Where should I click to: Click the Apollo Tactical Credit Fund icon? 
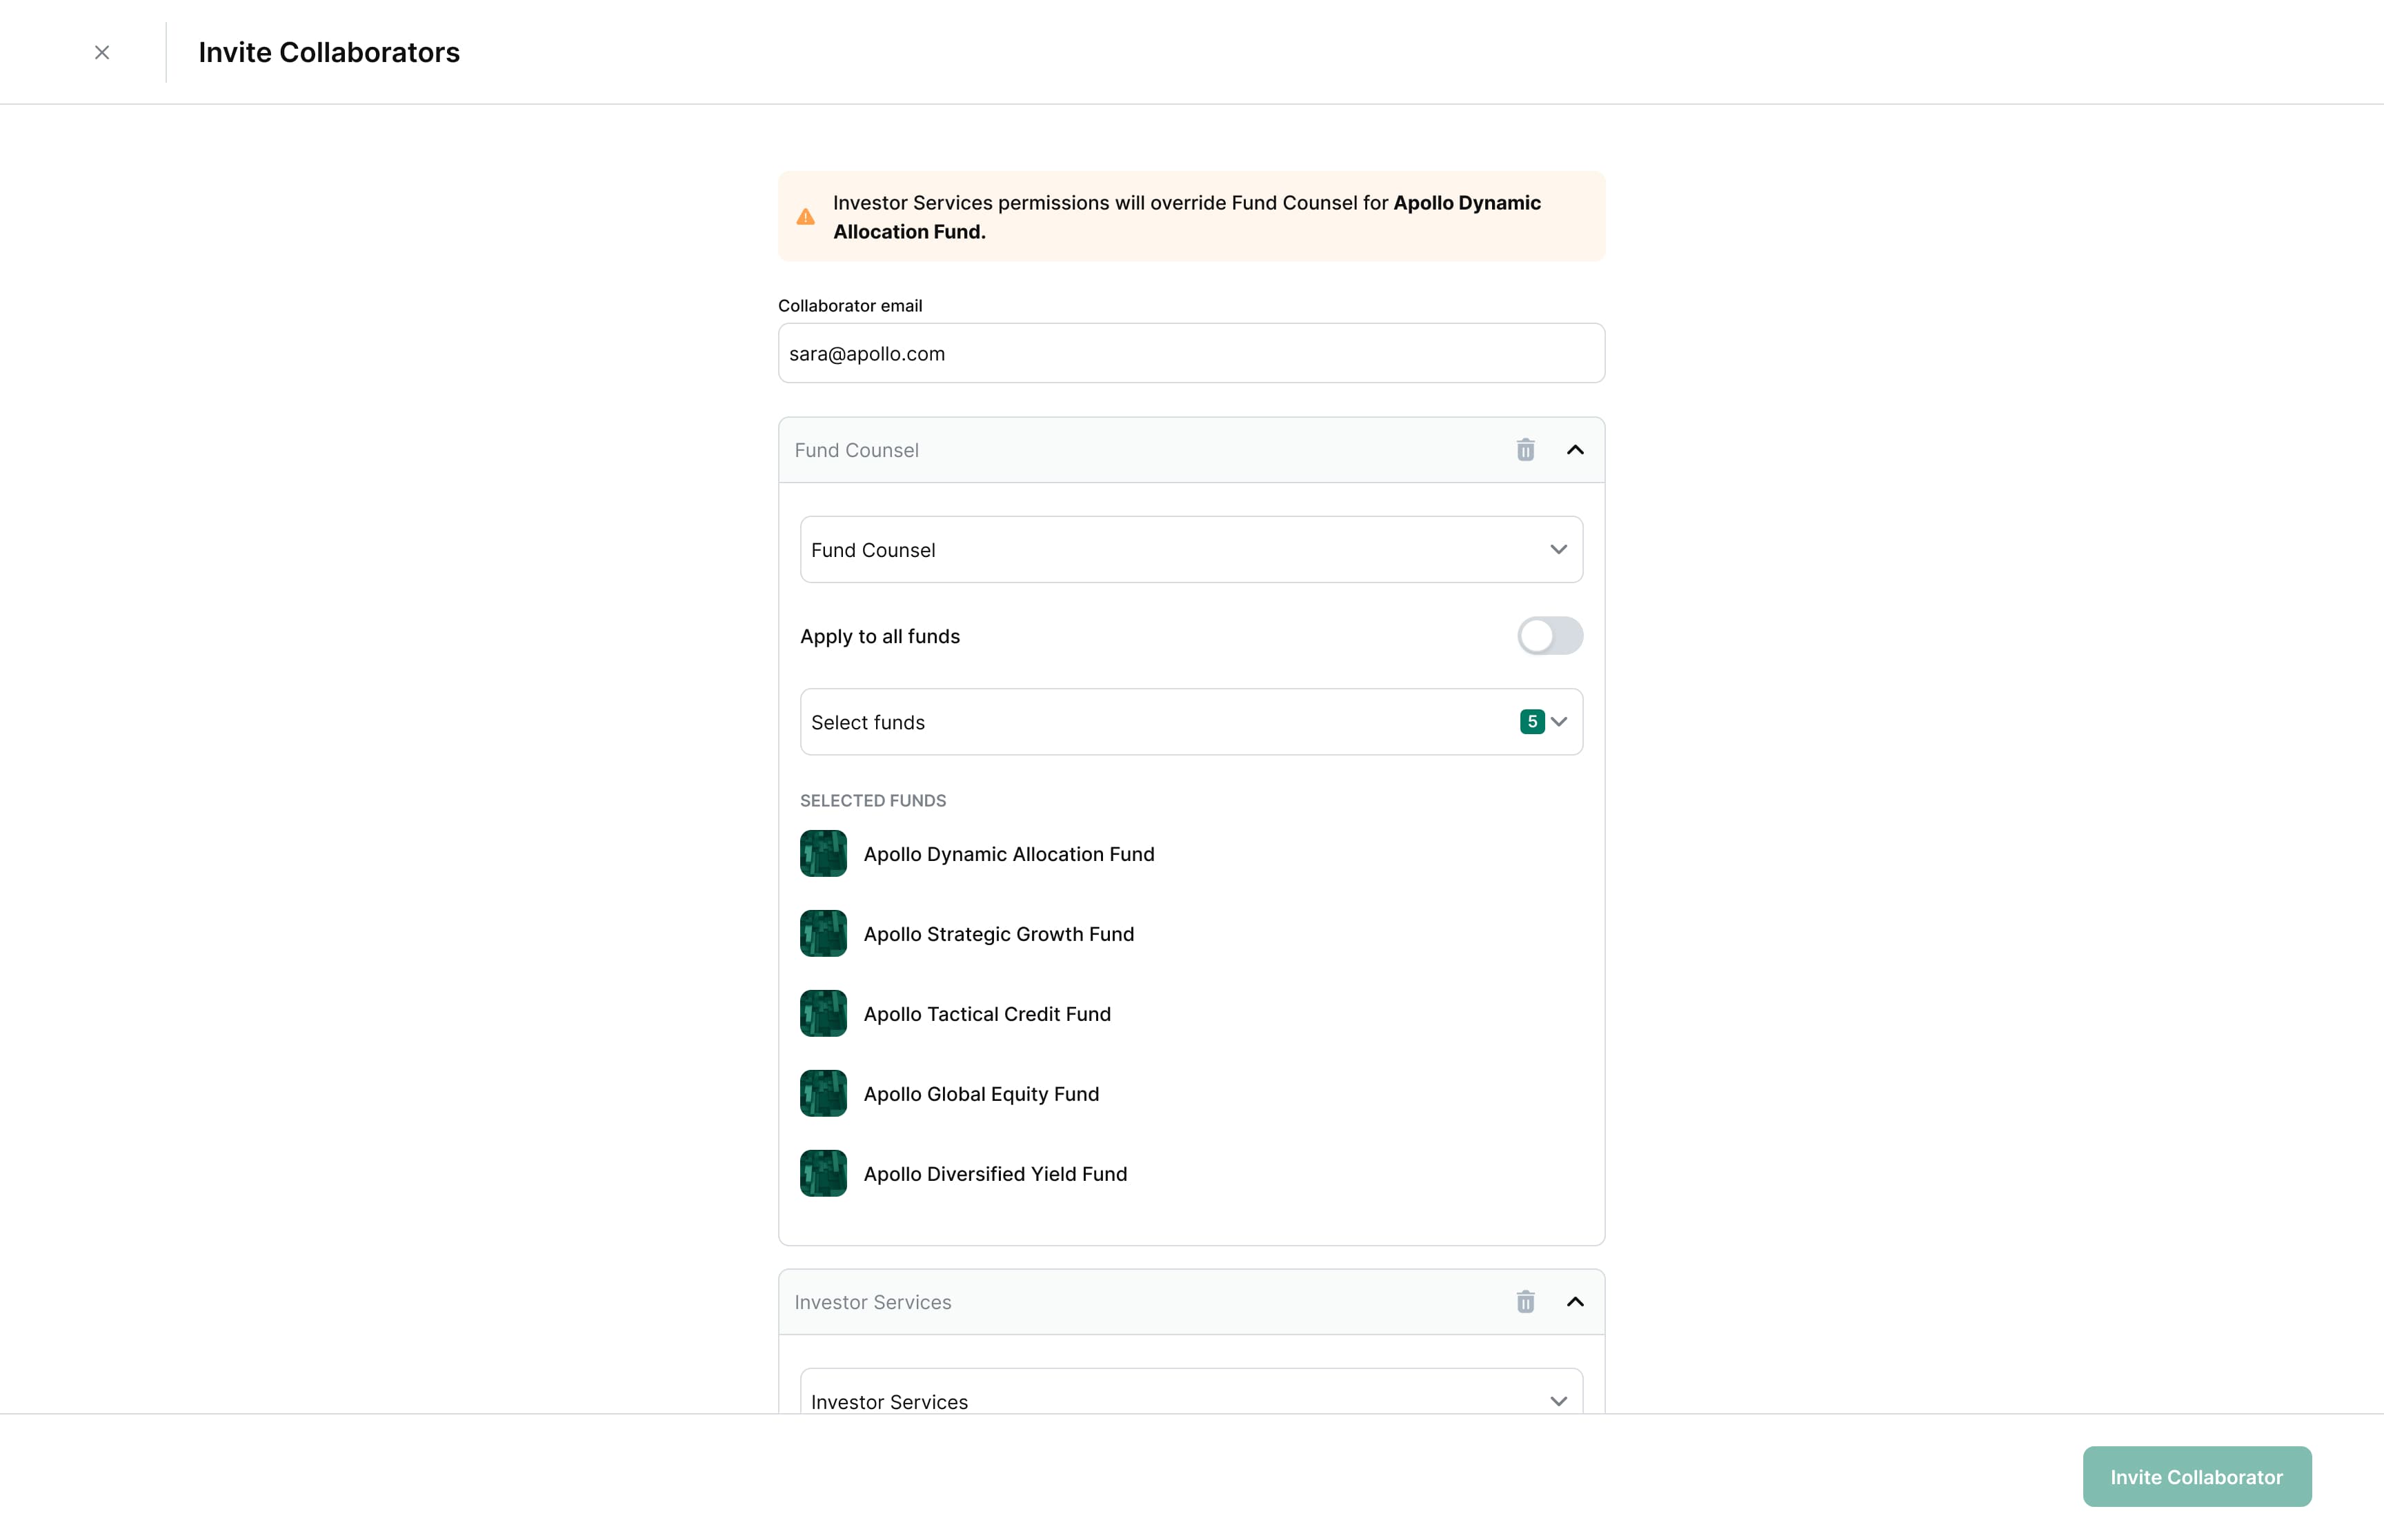[x=824, y=1014]
